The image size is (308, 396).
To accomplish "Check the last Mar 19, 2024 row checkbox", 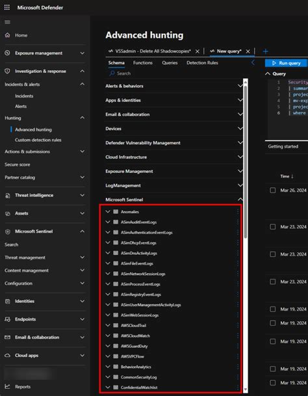I will click(273, 383).
